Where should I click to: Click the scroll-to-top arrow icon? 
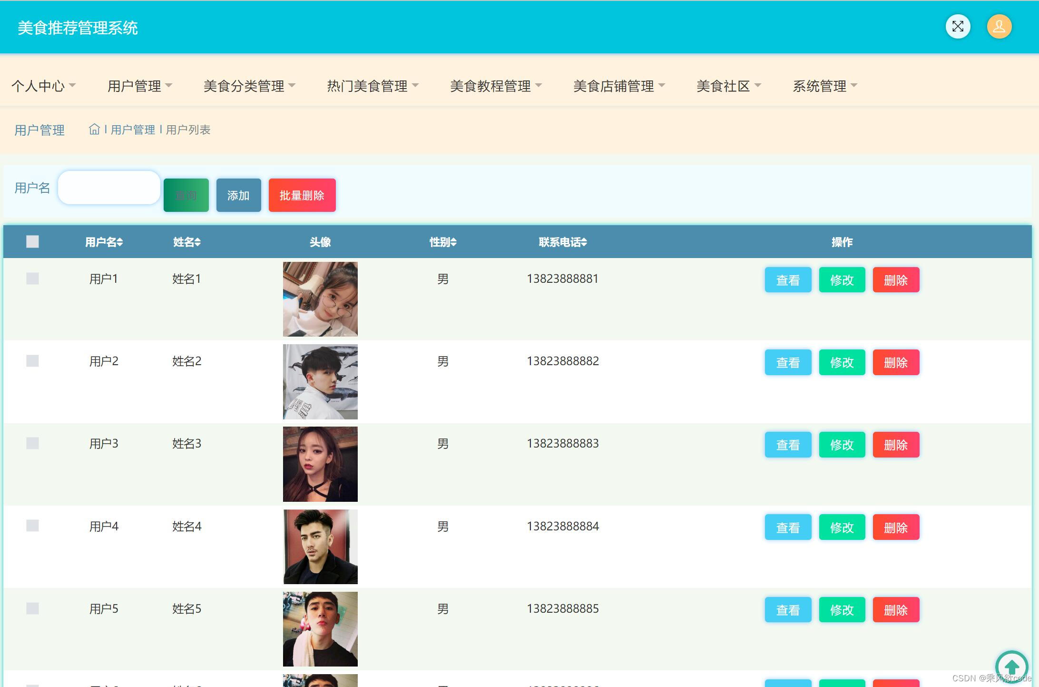tap(1012, 667)
